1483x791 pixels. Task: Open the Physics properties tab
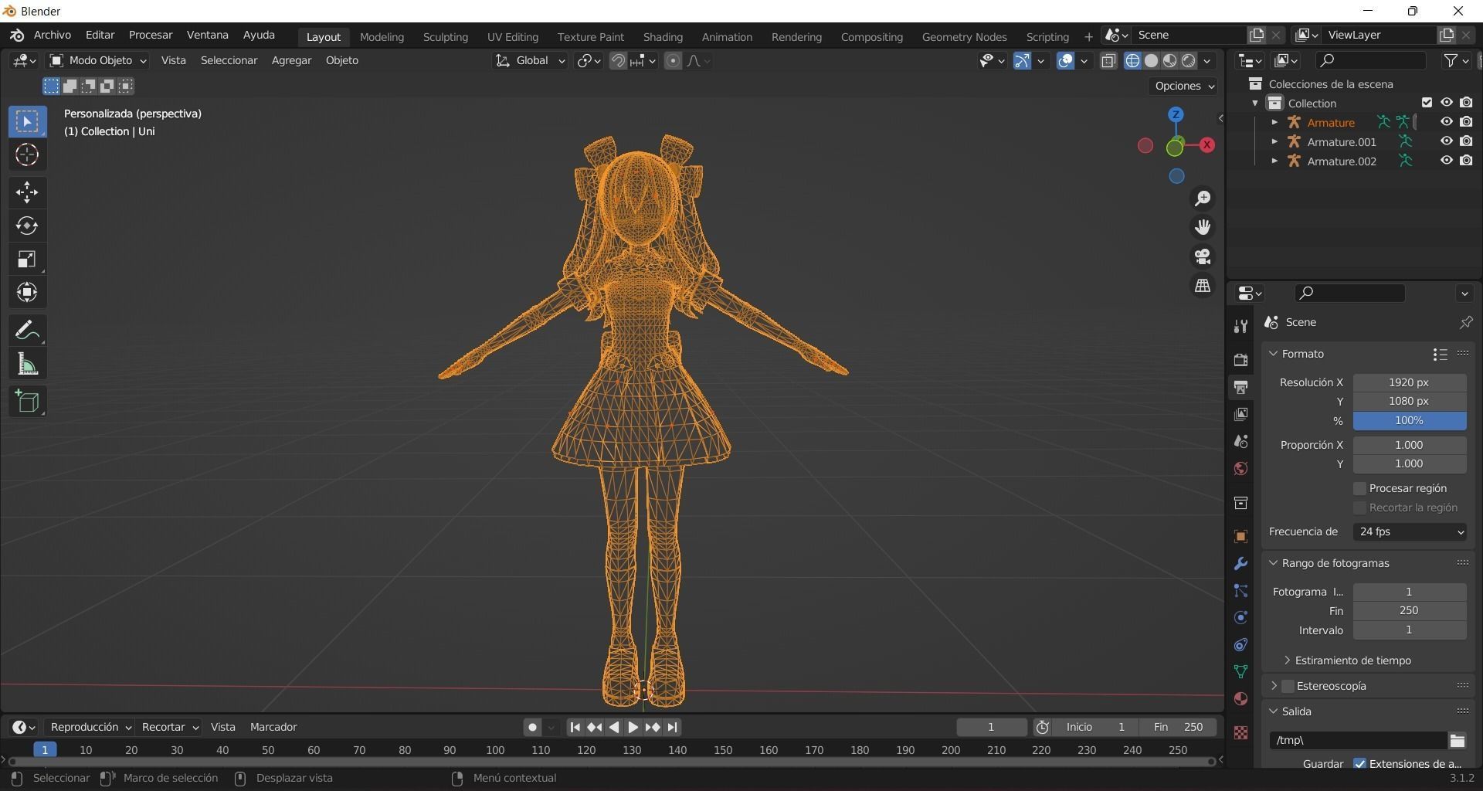(x=1240, y=618)
